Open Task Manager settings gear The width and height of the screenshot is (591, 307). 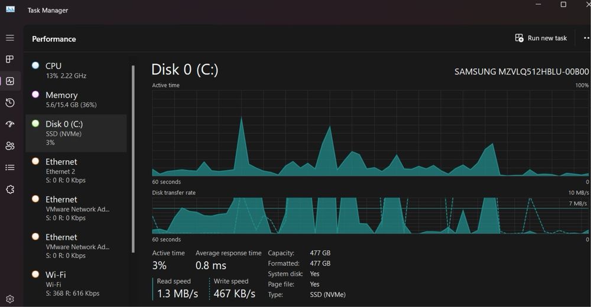pos(10,299)
